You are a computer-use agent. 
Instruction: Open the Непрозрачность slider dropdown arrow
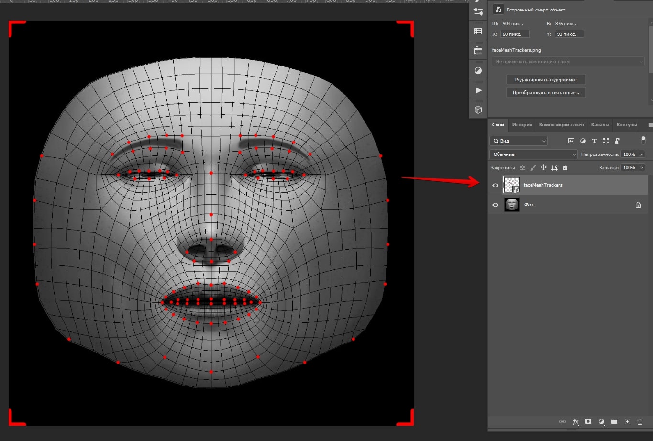tap(642, 154)
